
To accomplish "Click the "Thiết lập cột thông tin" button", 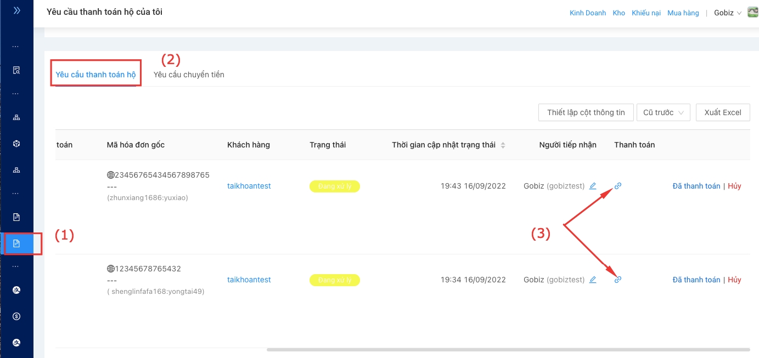I will 586,112.
